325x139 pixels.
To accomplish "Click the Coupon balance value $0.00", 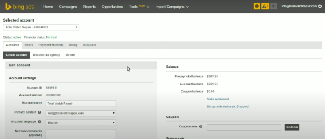I will coord(210,91).
